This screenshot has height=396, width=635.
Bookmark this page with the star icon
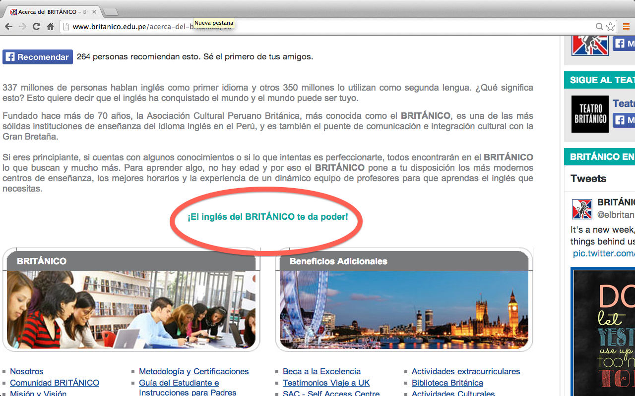click(611, 27)
